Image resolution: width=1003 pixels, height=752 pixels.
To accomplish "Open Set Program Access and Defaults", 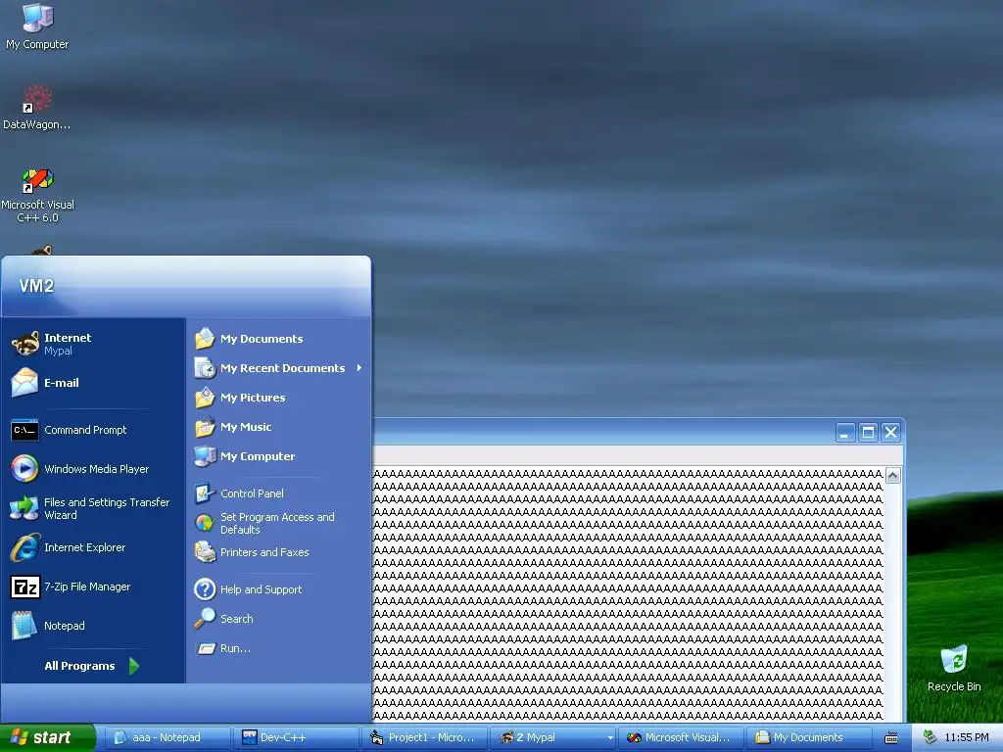I will point(279,523).
